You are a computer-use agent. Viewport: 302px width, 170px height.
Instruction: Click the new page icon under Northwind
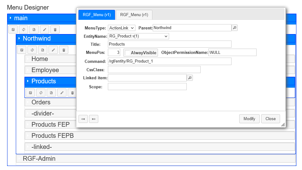(43, 50)
